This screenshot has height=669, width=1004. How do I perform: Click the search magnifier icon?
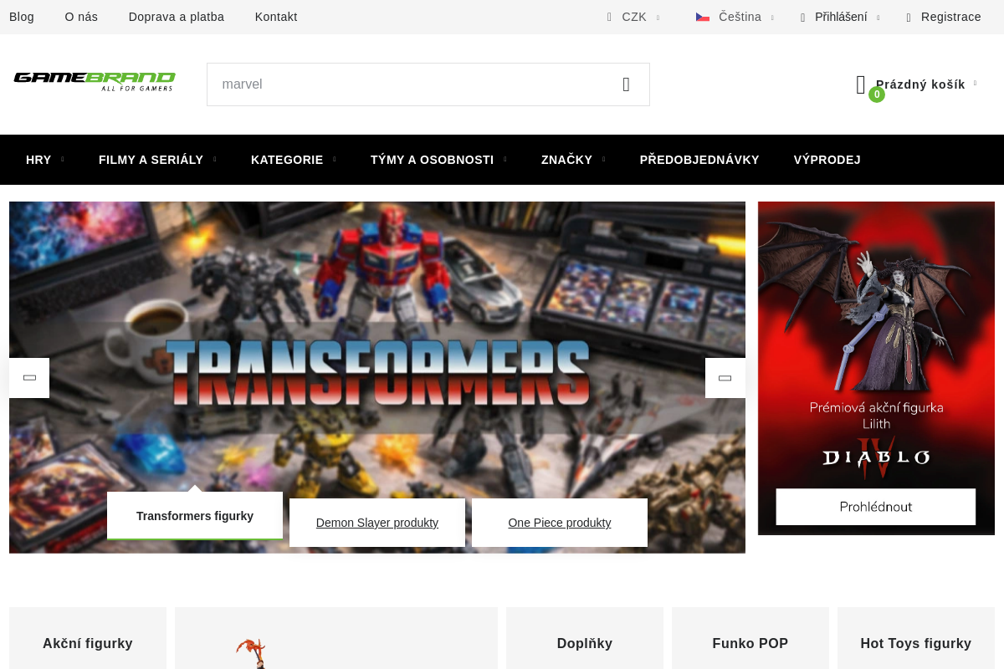626,84
